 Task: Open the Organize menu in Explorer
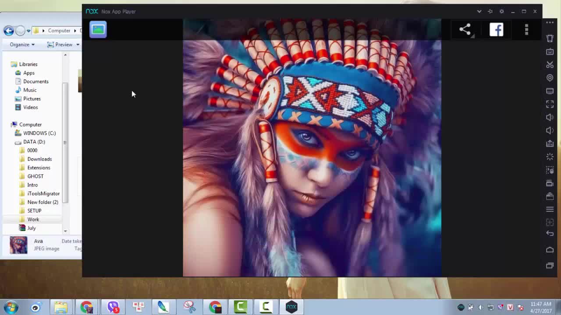(x=22, y=45)
